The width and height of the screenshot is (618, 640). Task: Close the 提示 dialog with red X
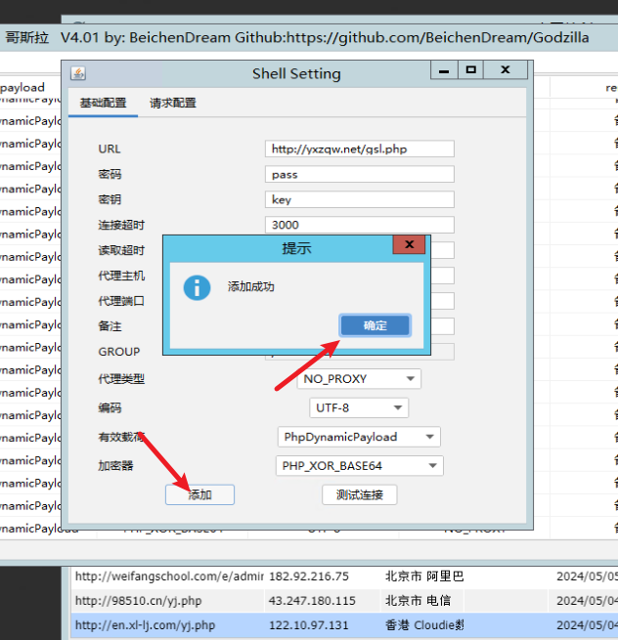coord(409,245)
